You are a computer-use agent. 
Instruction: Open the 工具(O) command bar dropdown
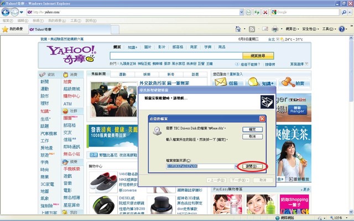(329, 29)
